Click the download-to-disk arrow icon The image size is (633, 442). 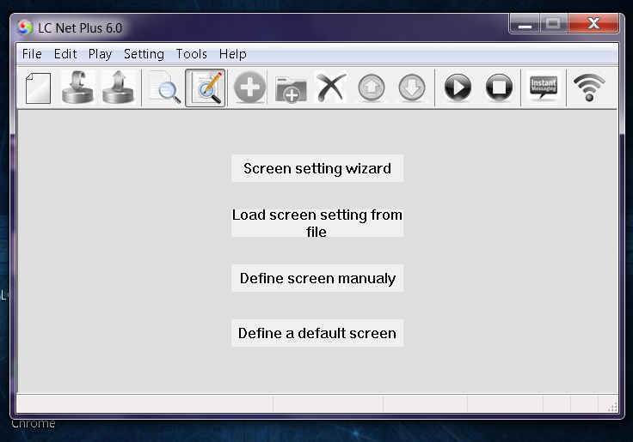(78, 88)
